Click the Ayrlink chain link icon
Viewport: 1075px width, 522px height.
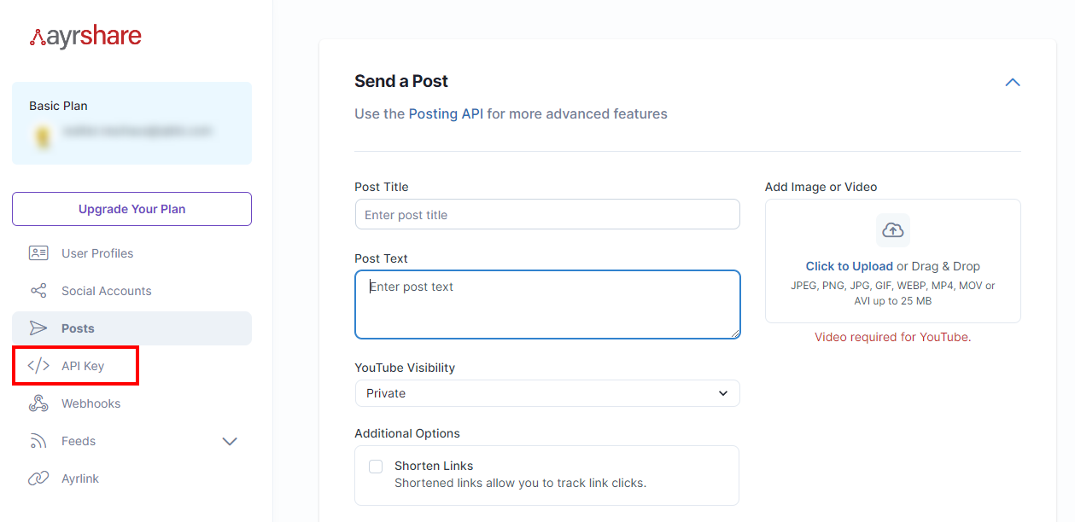(x=38, y=478)
